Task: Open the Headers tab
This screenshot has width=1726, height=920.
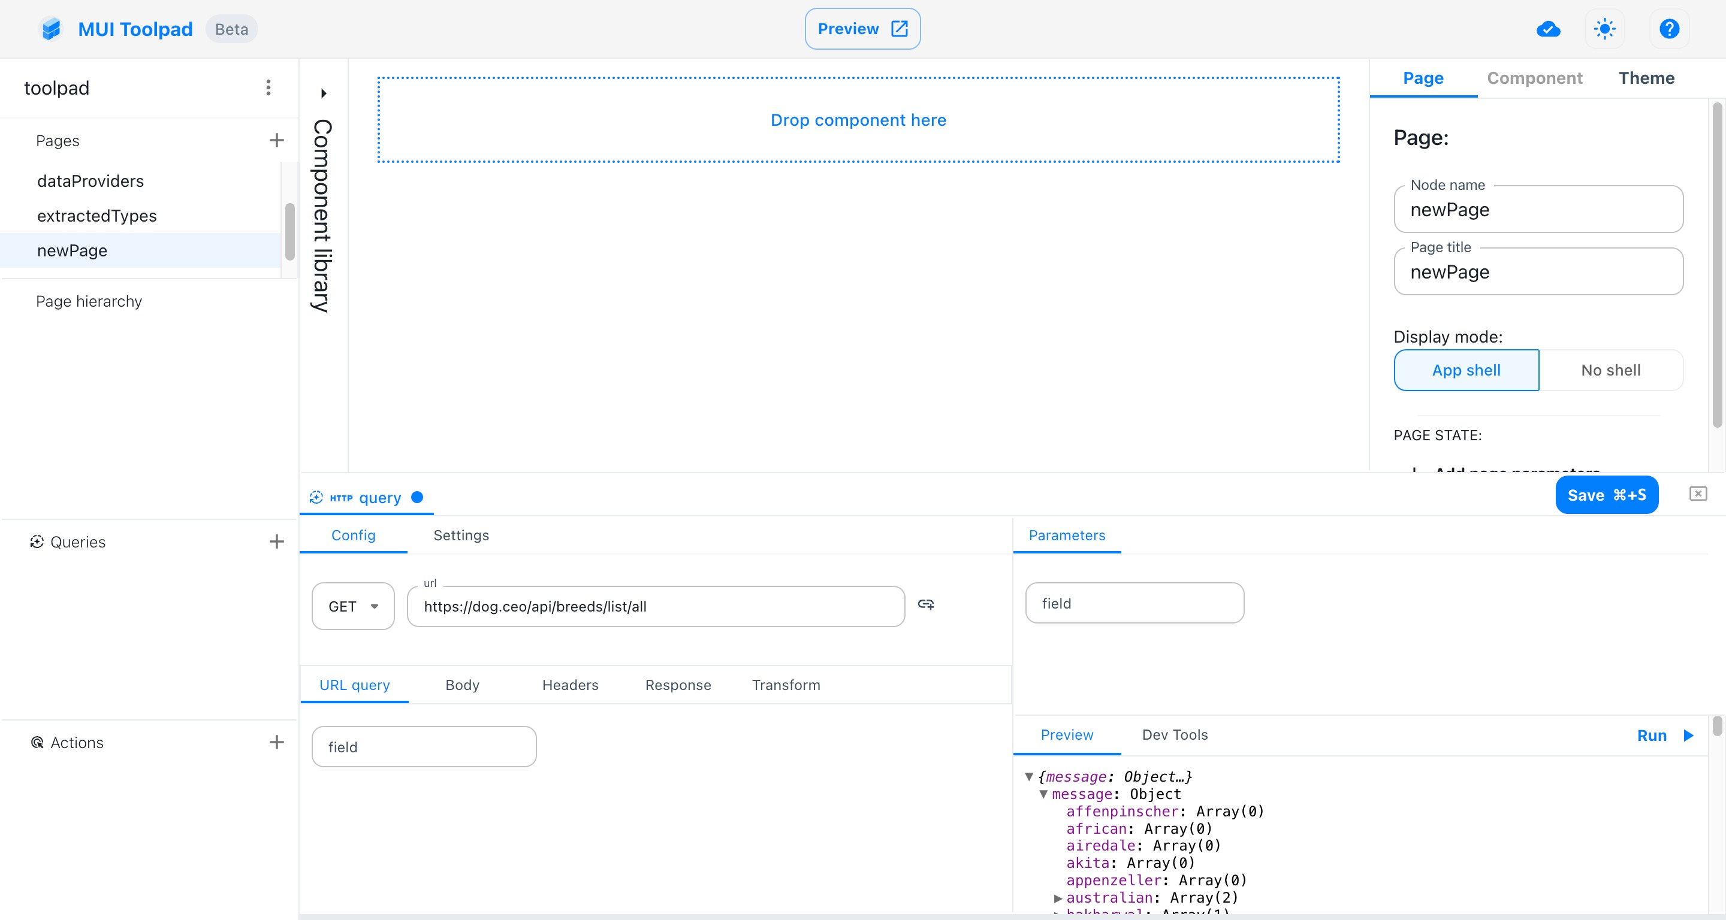Action: 569,684
